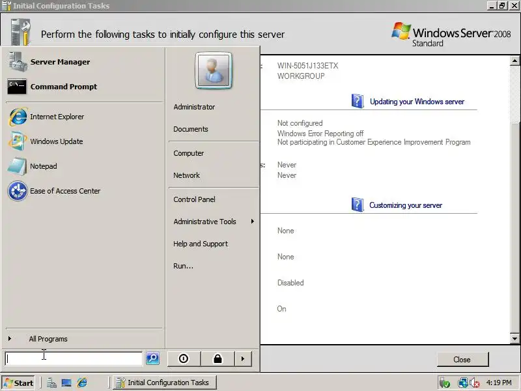
Task: Click the server tower header icon
Action: (21, 32)
